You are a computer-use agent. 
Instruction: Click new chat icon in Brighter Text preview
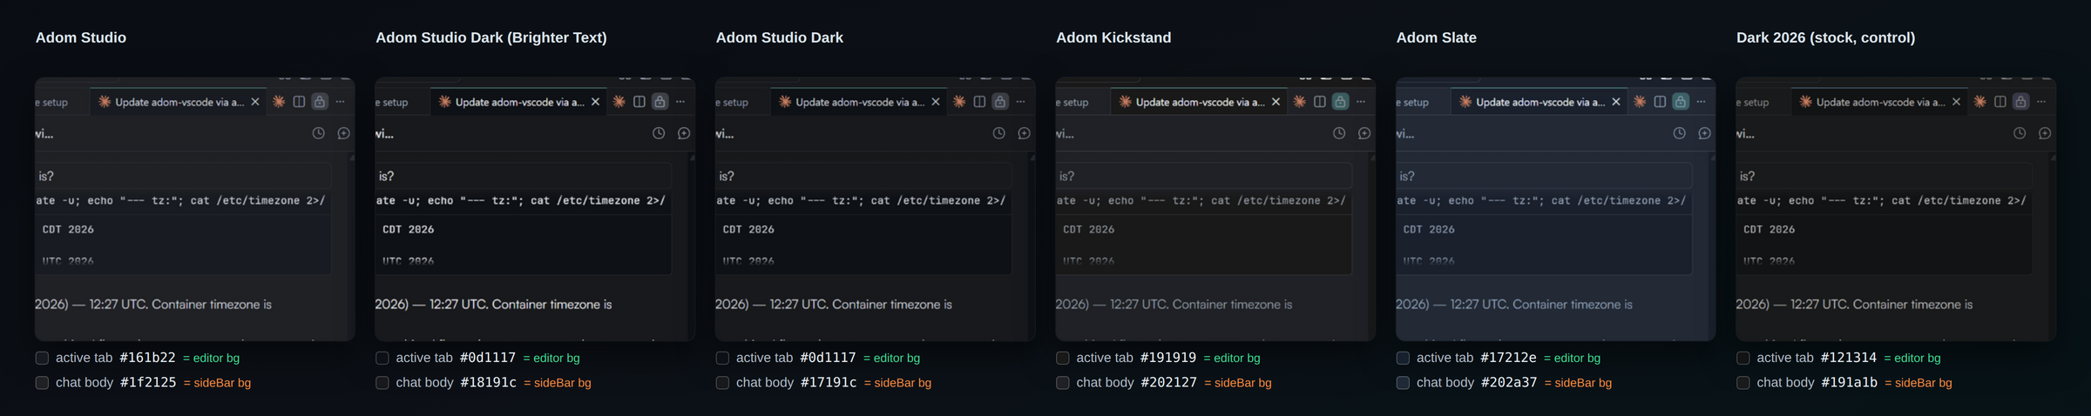point(684,133)
